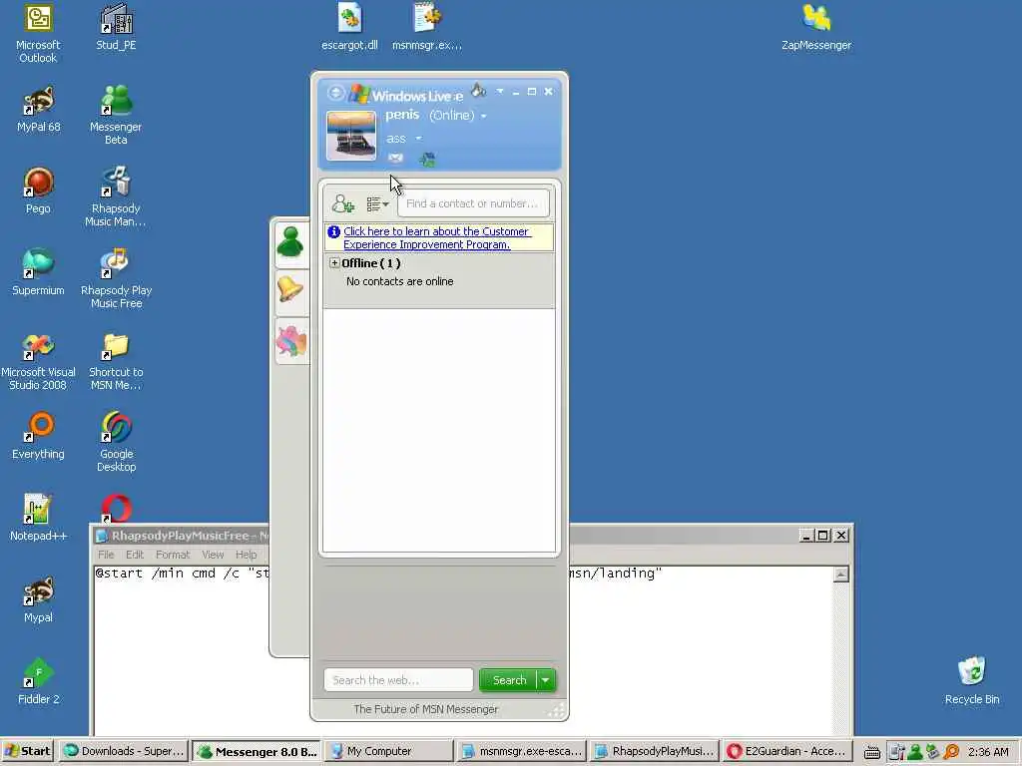Image resolution: width=1022 pixels, height=766 pixels.
Task: Click the Find a contact or number field
Action: point(473,203)
